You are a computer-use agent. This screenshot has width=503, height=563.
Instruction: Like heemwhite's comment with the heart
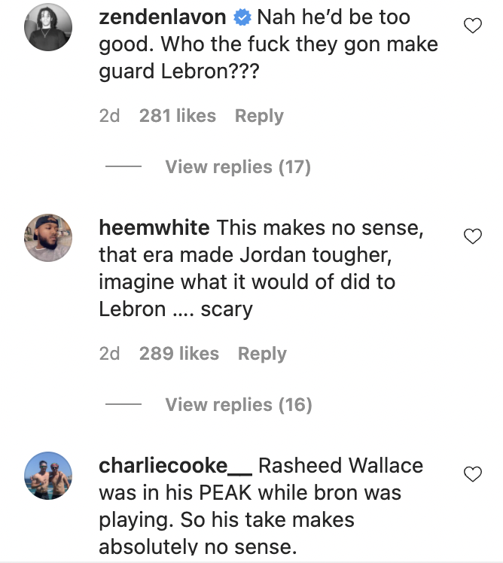(x=472, y=236)
